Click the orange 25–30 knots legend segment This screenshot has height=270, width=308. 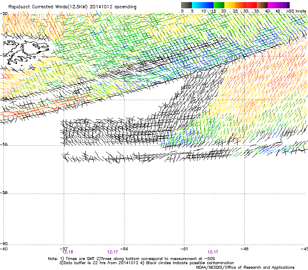click(x=241, y=5)
